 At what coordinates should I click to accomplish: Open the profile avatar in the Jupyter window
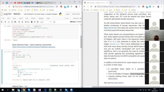point(76,7)
